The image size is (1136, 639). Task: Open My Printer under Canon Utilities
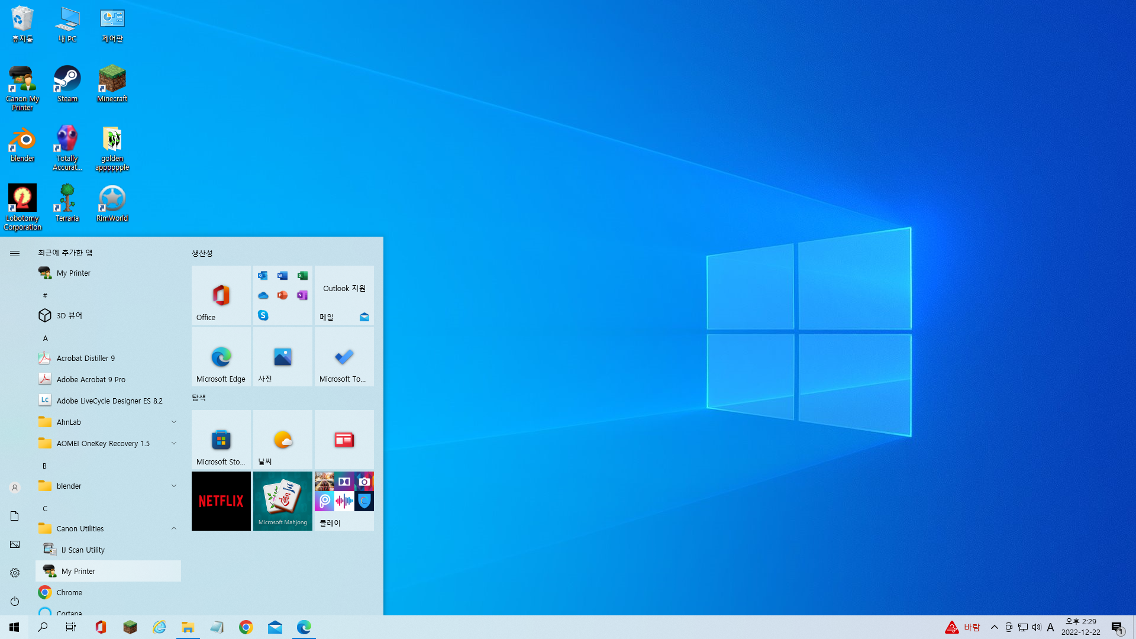[x=78, y=571]
